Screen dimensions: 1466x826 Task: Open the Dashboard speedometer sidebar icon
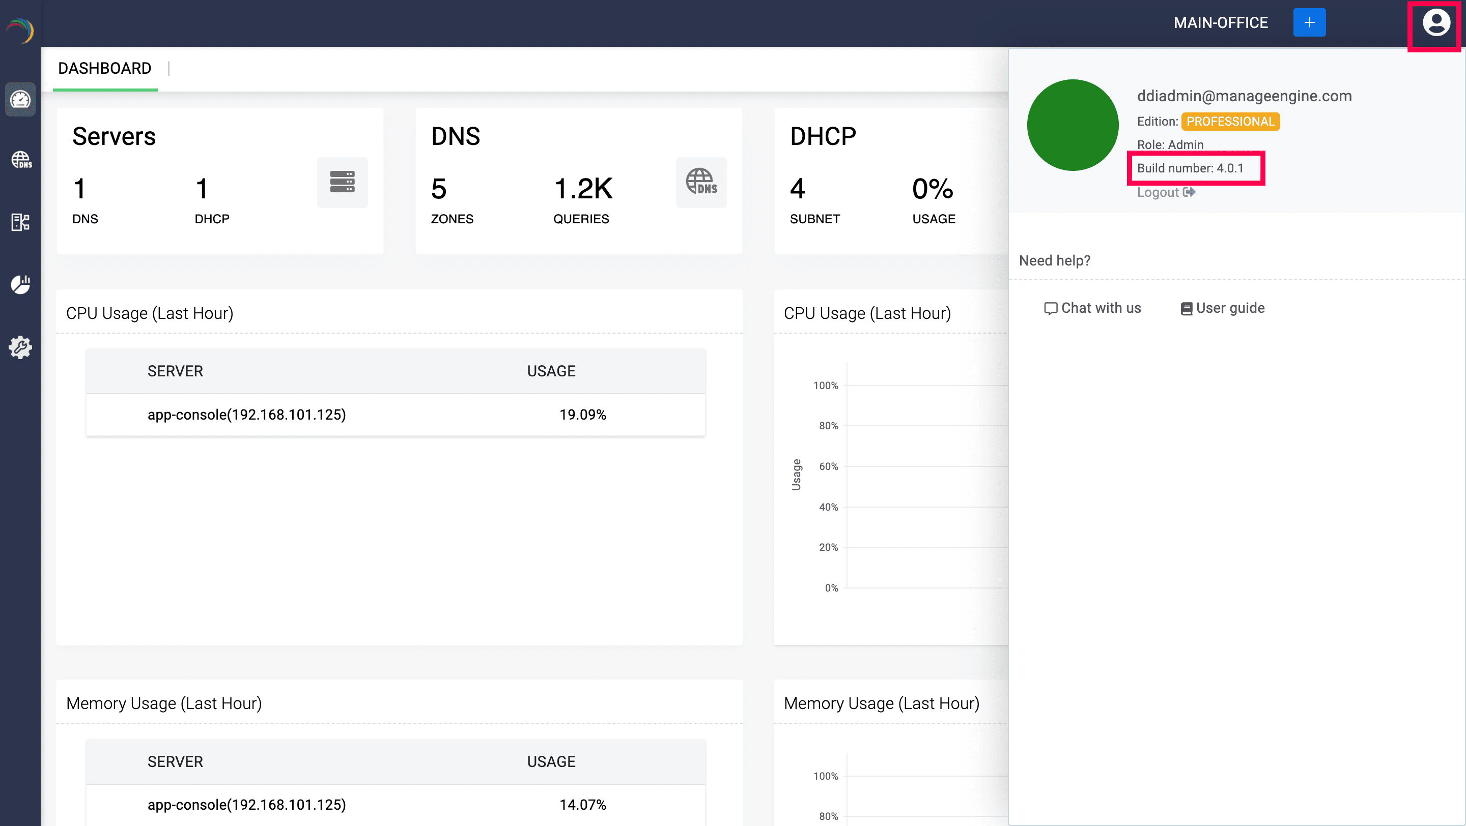(20, 100)
